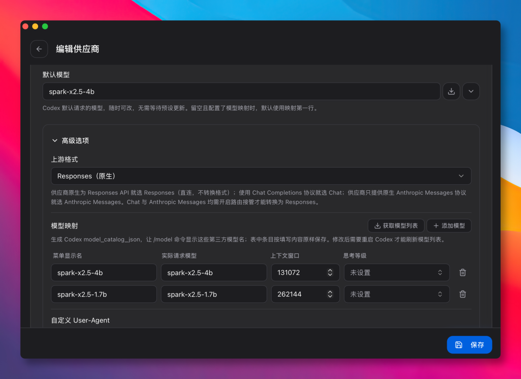
Task: Edit actual request model spark-x2.5-4b
Action: [x=214, y=273]
